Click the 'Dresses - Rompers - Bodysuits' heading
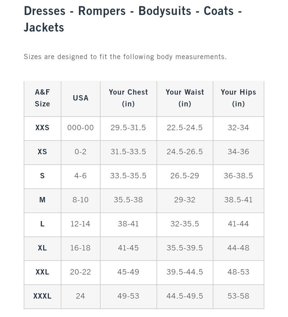Viewport: 288px width, 317px height. (x=133, y=19)
